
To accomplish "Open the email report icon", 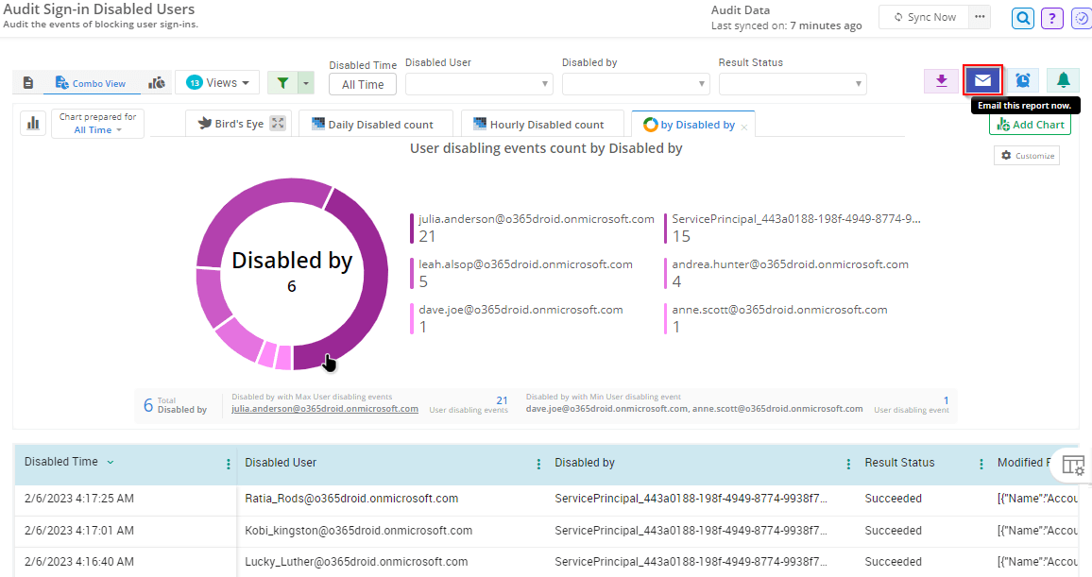I will point(982,81).
